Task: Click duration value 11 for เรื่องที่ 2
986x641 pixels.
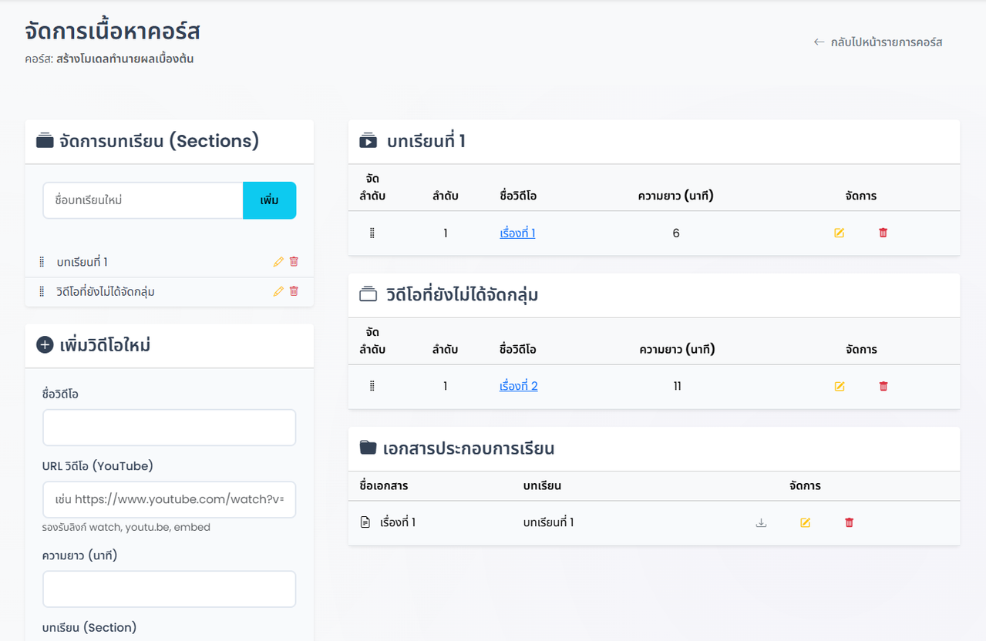Action: (677, 386)
